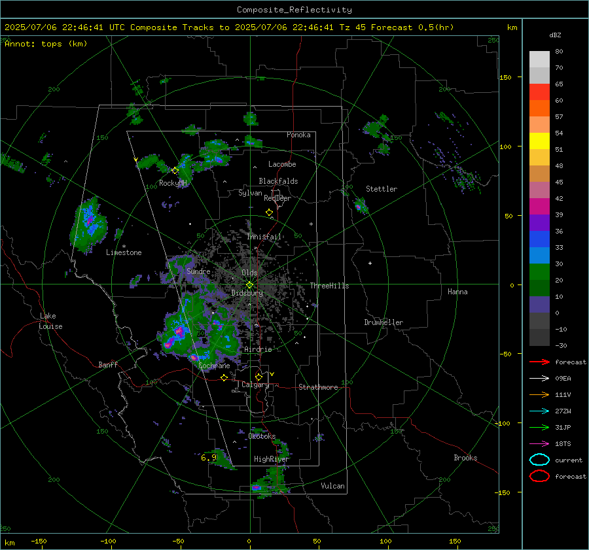Select the purple swatch between 39 and 36 dBZ
589x550 pixels.
point(539,223)
